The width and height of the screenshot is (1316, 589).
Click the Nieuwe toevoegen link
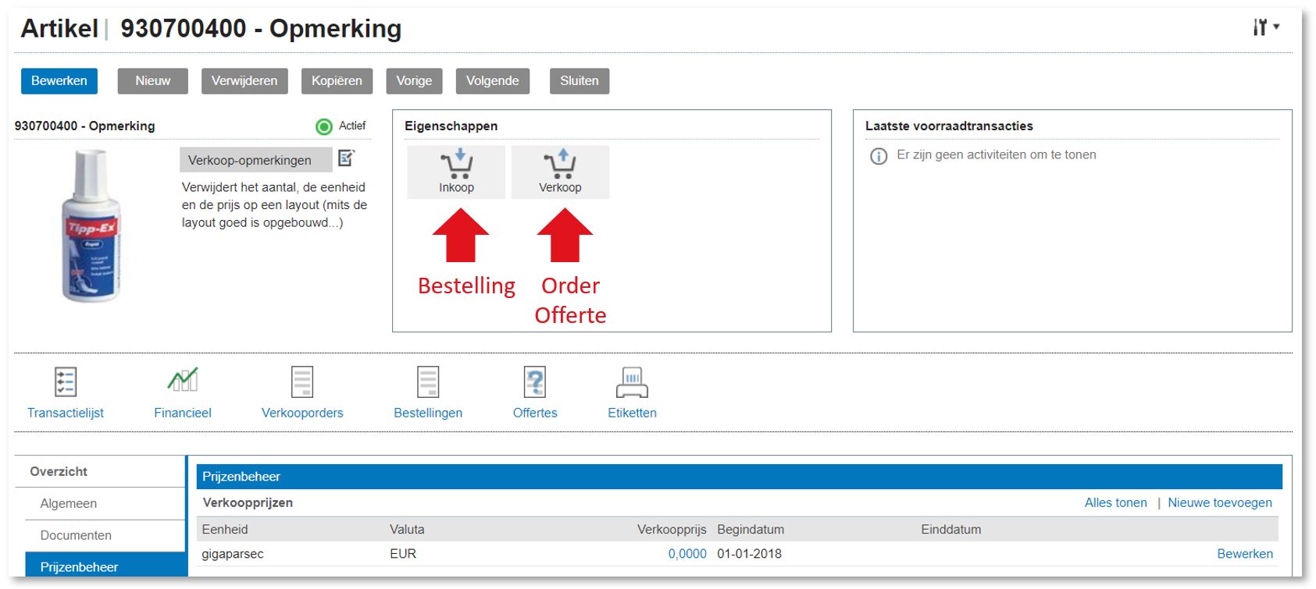(1219, 503)
